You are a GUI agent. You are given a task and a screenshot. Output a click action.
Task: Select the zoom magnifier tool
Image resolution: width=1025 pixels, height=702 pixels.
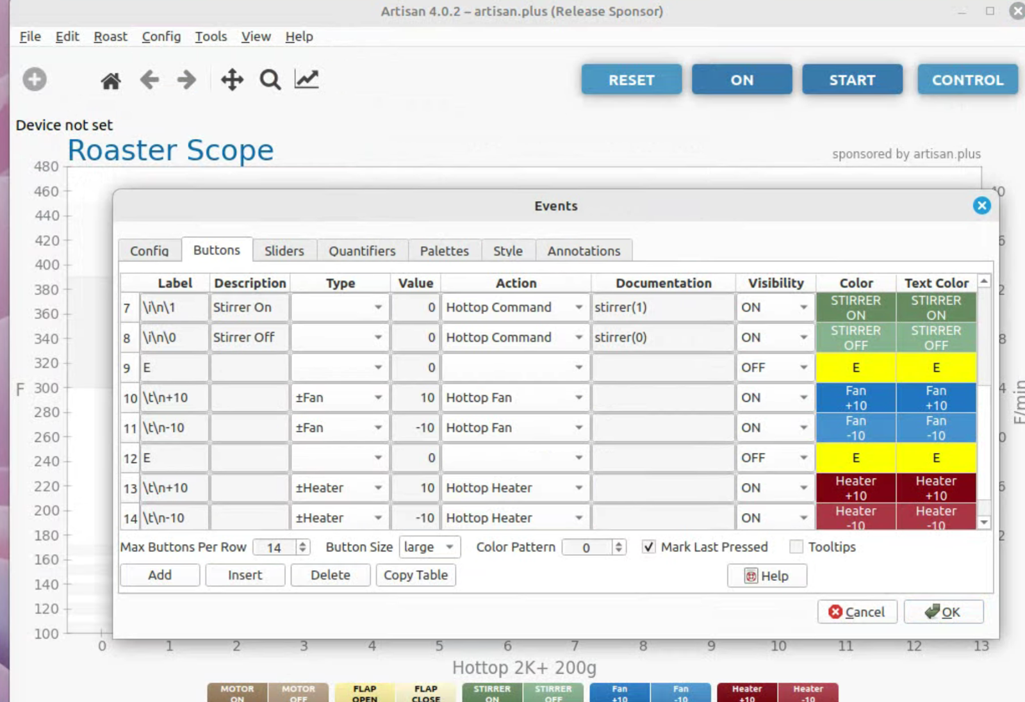tap(270, 80)
